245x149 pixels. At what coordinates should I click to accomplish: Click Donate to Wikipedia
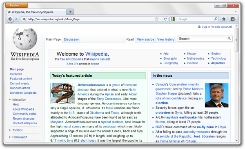pyautogui.click(x=23, y=93)
